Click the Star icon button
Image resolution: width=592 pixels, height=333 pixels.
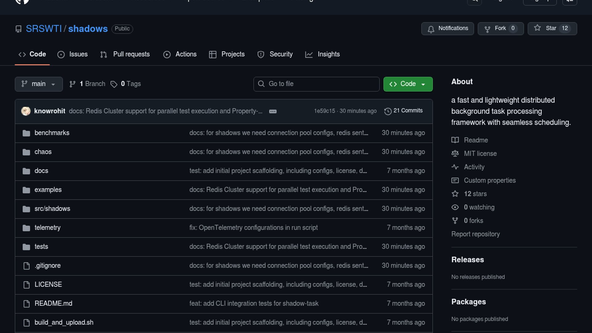pos(537,28)
